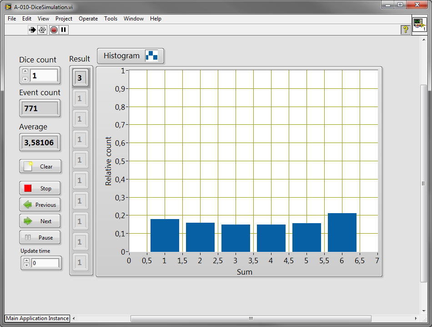432x327 pixels.
Task: Minimize the DiceSimulation window
Action: 387,5
